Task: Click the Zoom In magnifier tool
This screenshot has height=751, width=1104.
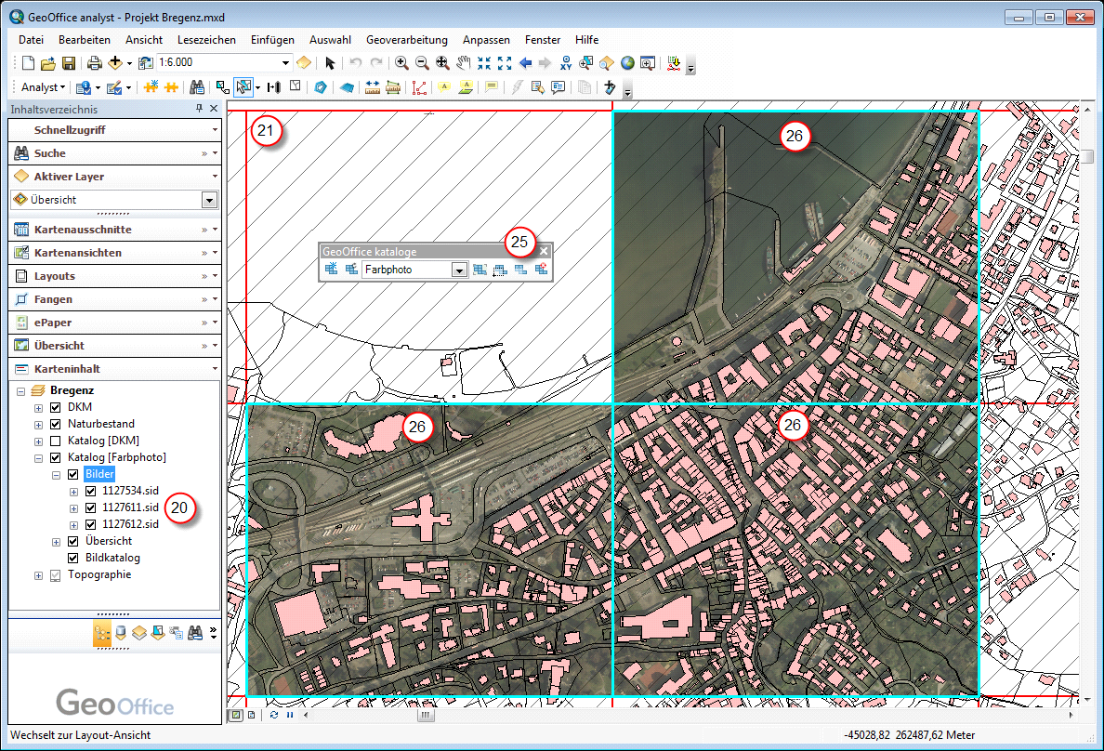Action: (x=401, y=63)
